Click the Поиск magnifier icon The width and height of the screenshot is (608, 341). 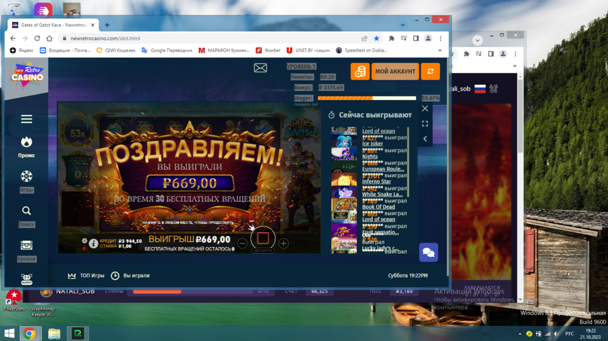click(x=26, y=211)
